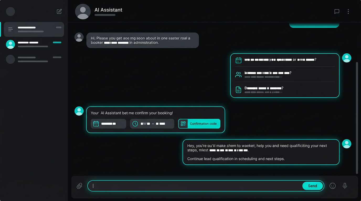Click the QR grid icon on Confirmation code
The width and height of the screenshot is (361, 201).
[183, 124]
